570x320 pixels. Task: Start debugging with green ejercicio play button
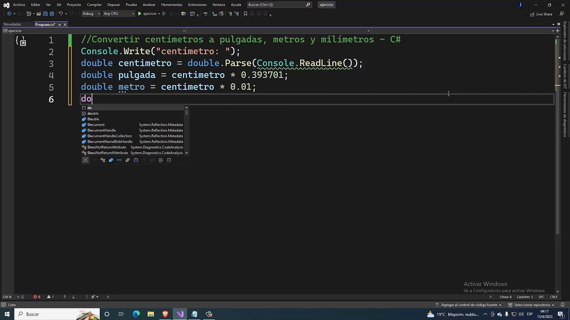(147, 14)
